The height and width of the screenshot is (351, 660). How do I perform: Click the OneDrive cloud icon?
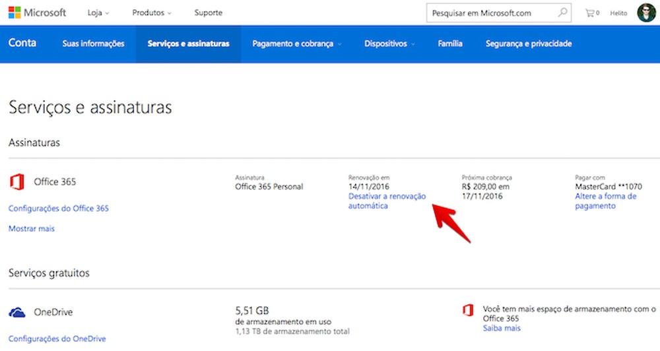coord(17,312)
